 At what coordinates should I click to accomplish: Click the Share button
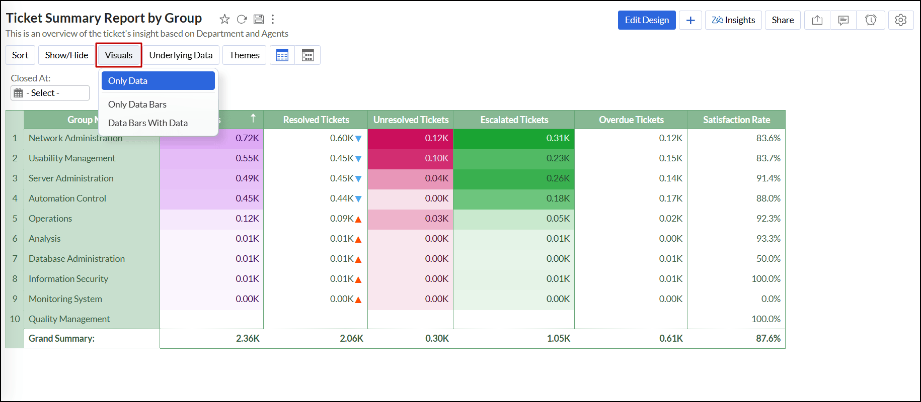[783, 20]
